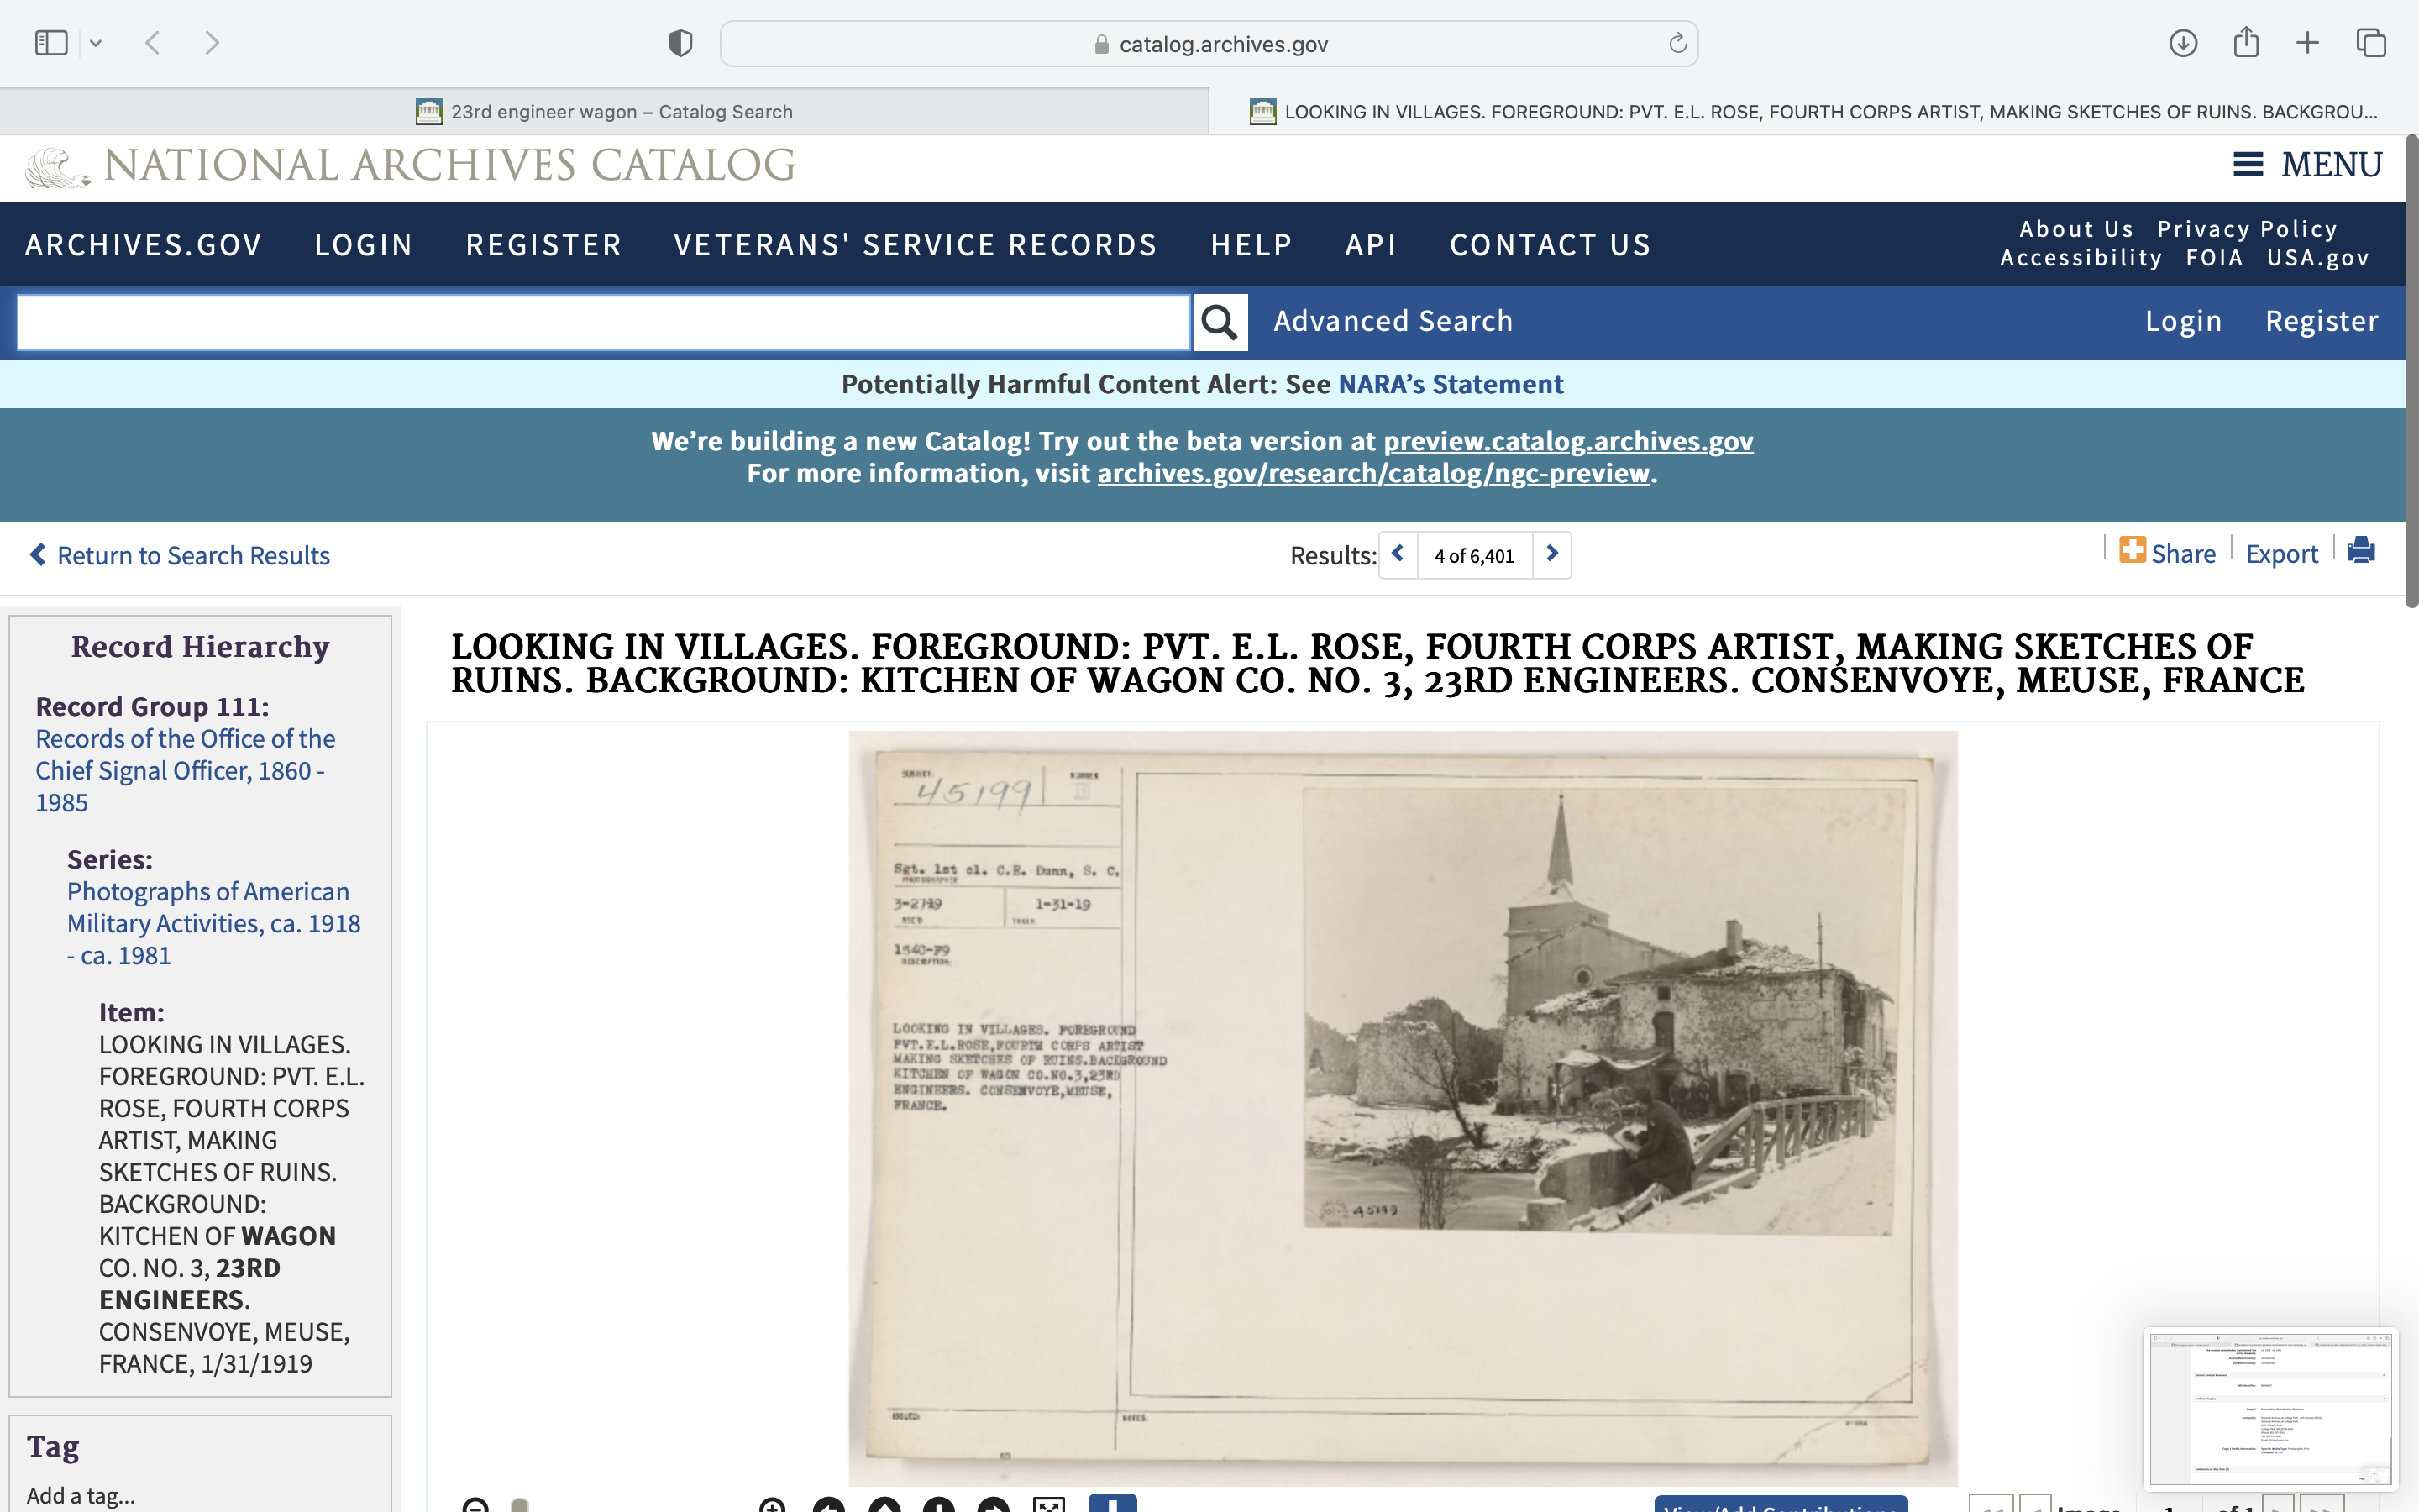Click the search magnifying glass button
Screen dimensions: 2419x1512
(x=1220, y=322)
